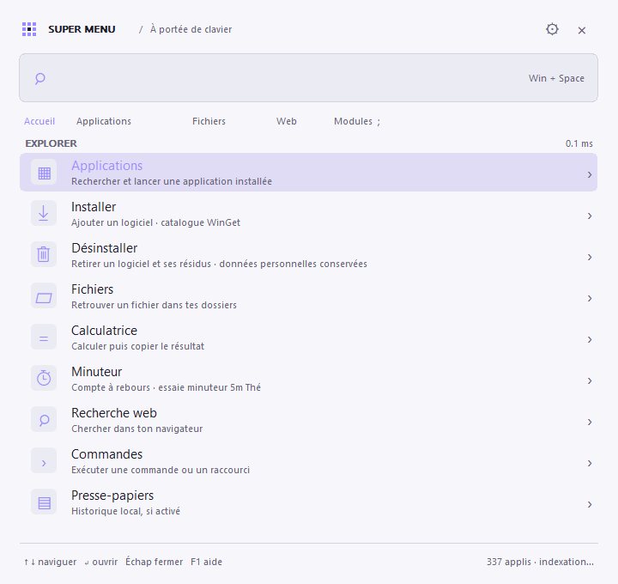Viewport: 618px width, 584px height.
Task: Click the 'Échap fermer' footer hint
Action: click(x=154, y=562)
